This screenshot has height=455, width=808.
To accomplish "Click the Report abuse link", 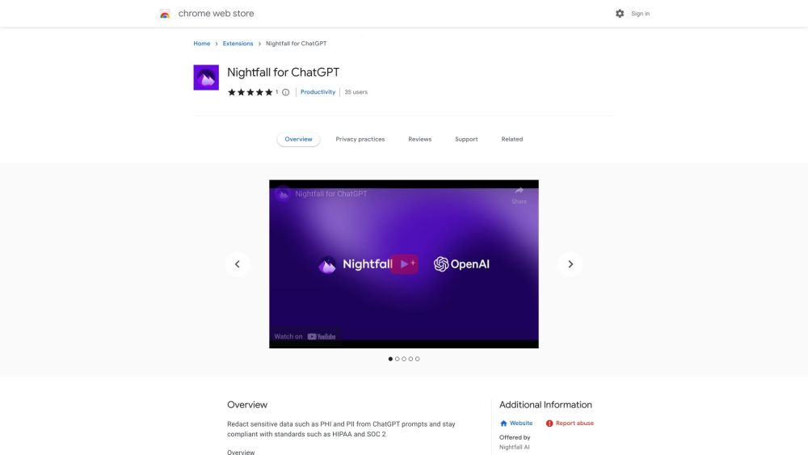I will [x=570, y=423].
